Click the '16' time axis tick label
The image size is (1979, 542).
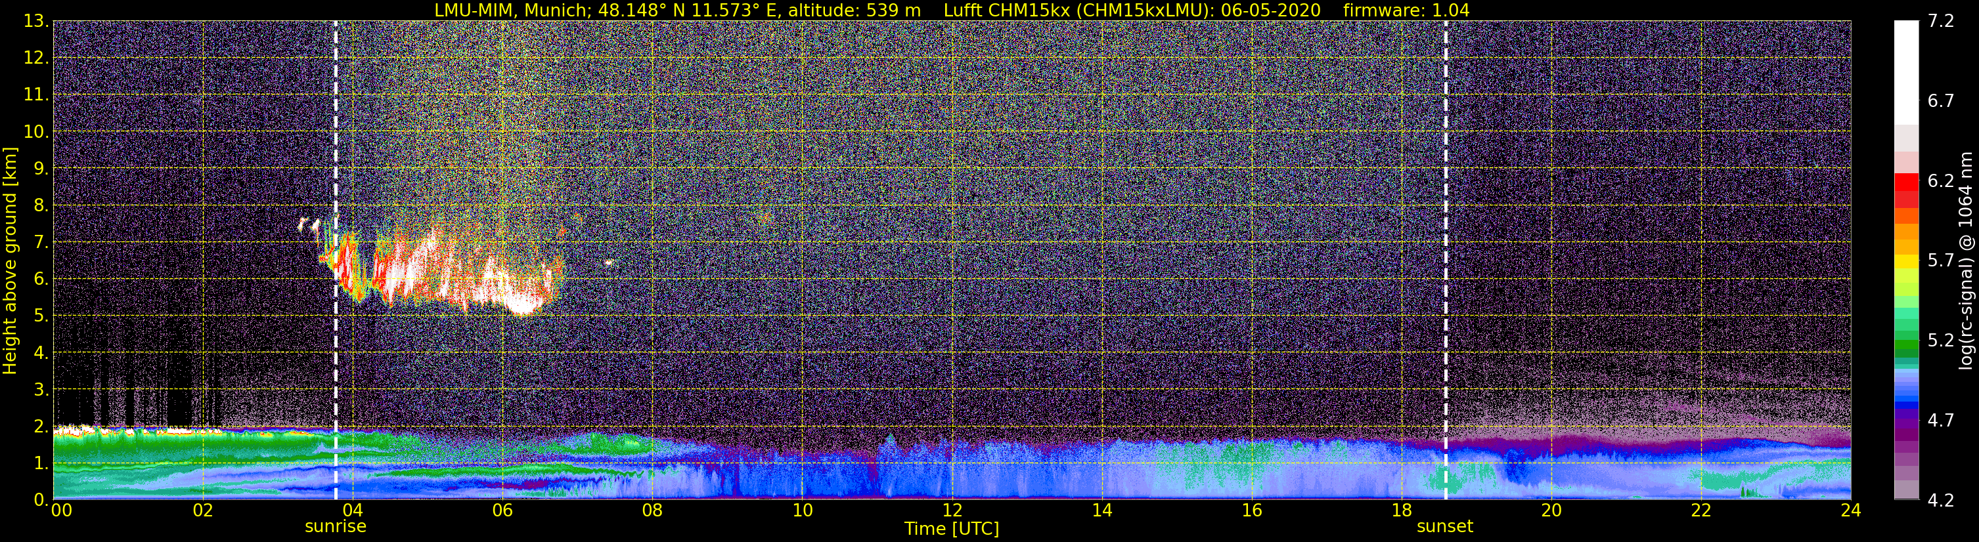click(x=1251, y=511)
